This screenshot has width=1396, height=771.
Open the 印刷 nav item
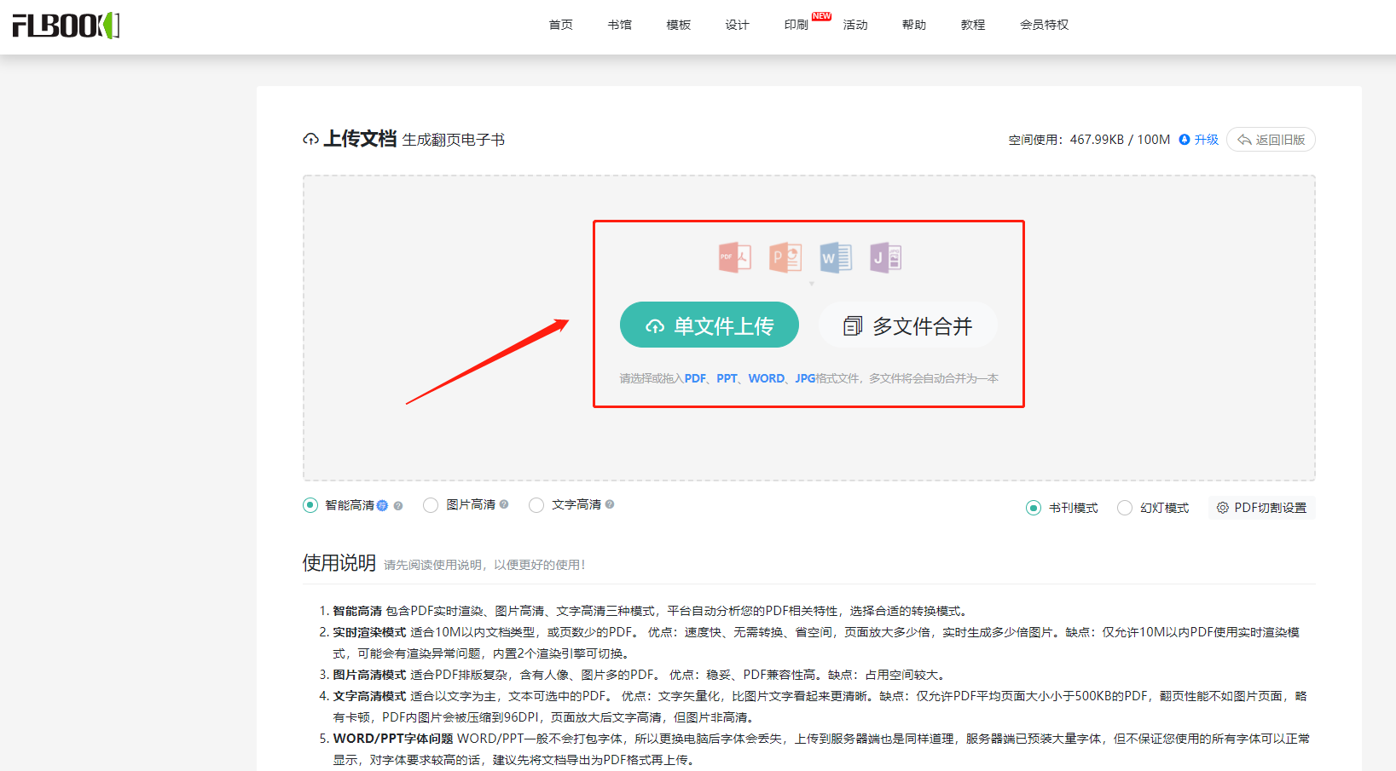click(x=796, y=25)
